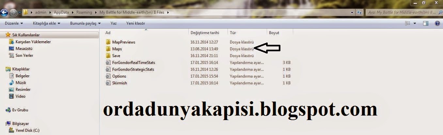Open Karşıdan Yüklemeler in navigation pane
Viewport: 443px width, 135px height.
pos(33,42)
